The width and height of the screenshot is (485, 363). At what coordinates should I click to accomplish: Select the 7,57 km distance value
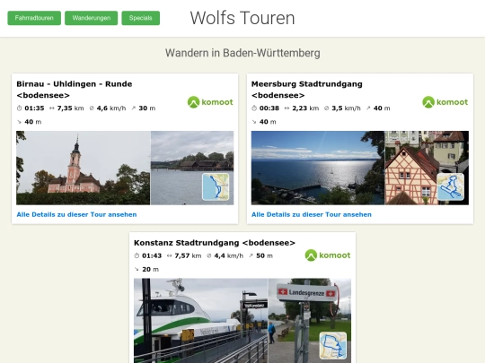click(x=188, y=255)
